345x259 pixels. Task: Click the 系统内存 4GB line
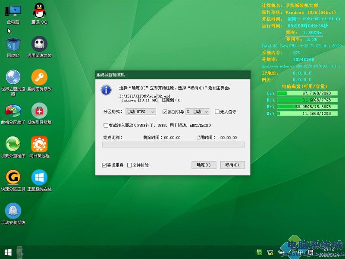[x=281, y=53]
